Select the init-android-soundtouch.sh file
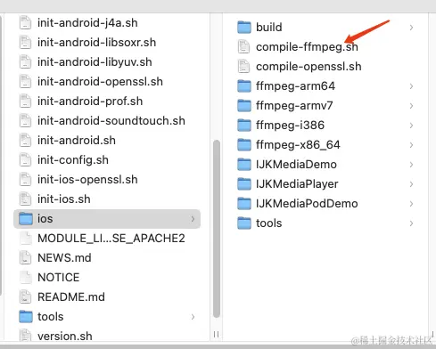Image resolution: width=436 pixels, height=349 pixels. (111, 121)
